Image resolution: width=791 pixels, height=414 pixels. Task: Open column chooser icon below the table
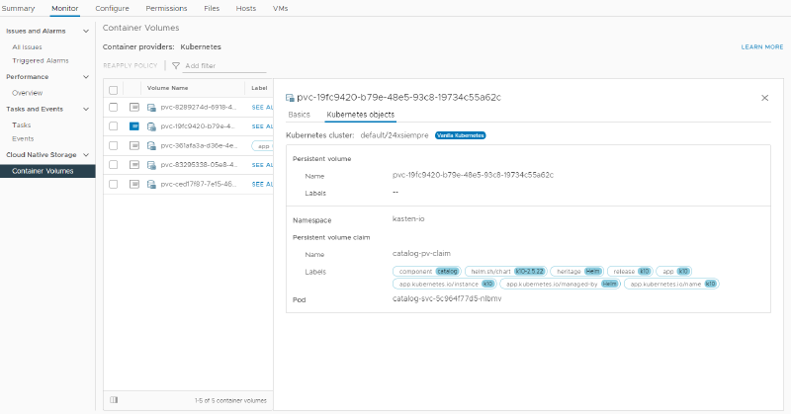114,400
